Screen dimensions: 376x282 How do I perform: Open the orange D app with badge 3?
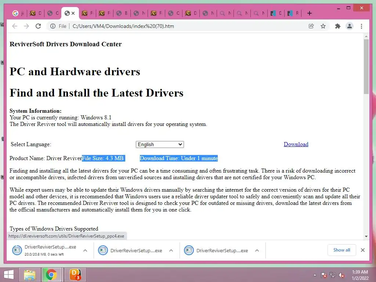tap(75, 275)
